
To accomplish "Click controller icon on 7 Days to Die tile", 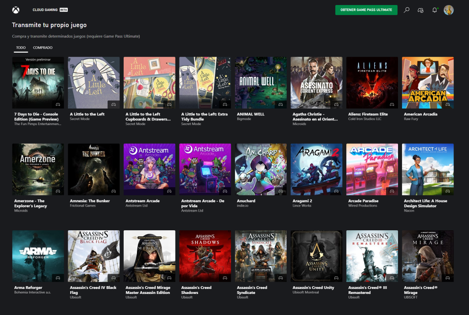I will [58, 104].
